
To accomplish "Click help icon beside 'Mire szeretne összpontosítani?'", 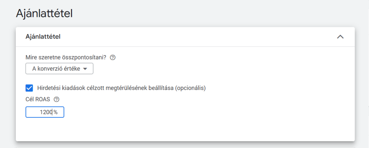I will [x=113, y=57].
